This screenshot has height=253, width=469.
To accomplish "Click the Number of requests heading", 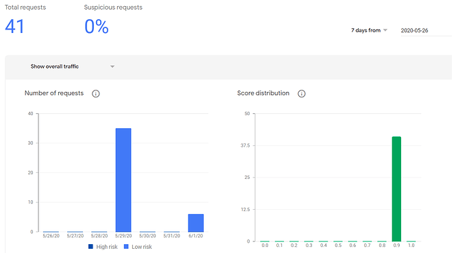I will pyautogui.click(x=54, y=93).
